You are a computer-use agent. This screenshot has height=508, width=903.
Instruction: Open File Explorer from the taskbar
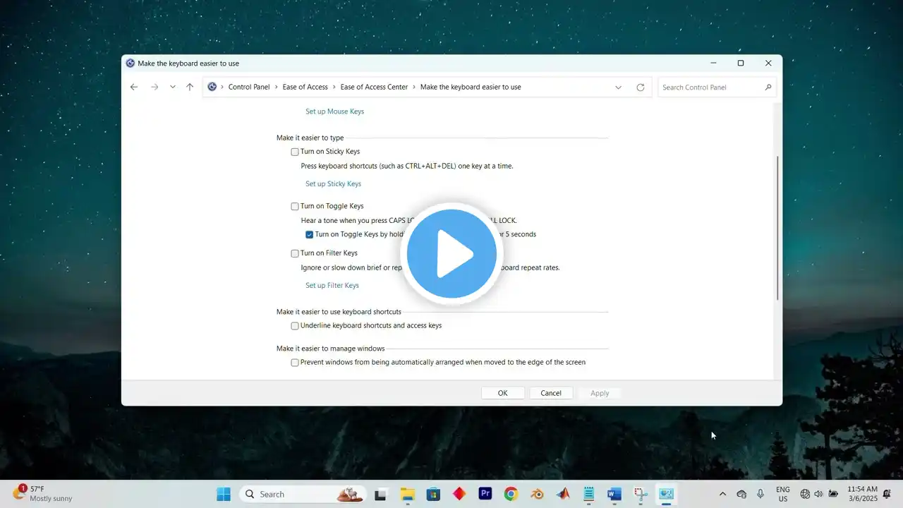407,494
